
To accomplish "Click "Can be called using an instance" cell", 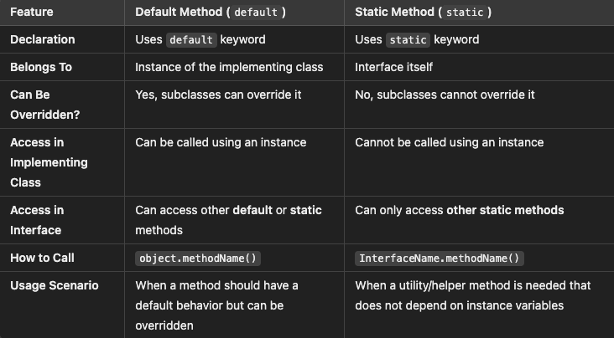I will coord(221,142).
